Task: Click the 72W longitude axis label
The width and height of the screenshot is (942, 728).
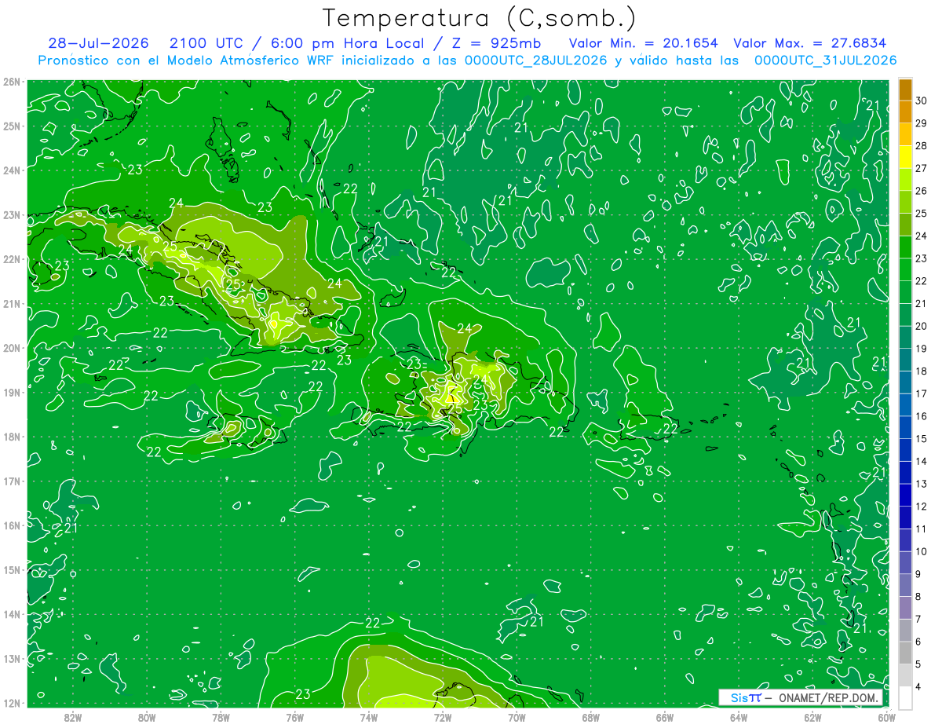Action: [x=443, y=716]
